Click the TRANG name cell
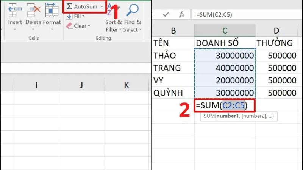Viewport: 303px width, 170px height. 173,68
